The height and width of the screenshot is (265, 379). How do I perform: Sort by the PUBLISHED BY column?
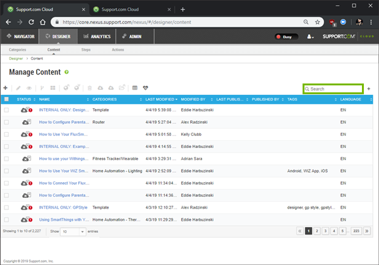click(x=268, y=99)
